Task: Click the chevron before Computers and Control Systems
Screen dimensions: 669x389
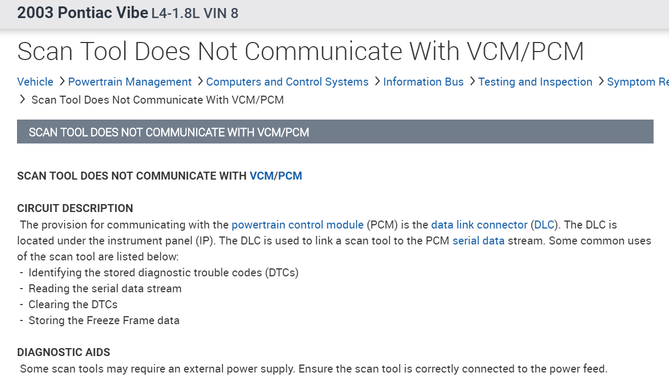Action: 200,81
